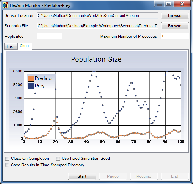Click the Scenario File path field
This screenshot has width=193, height=184.
click(97, 26)
